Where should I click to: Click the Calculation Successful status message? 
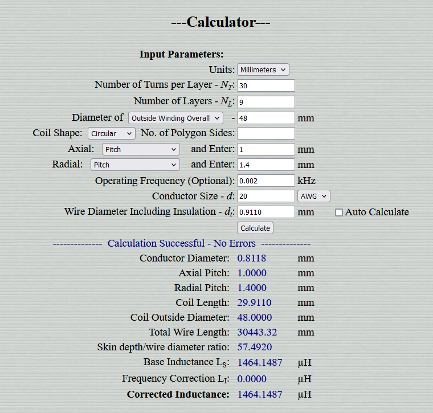pyautogui.click(x=182, y=243)
